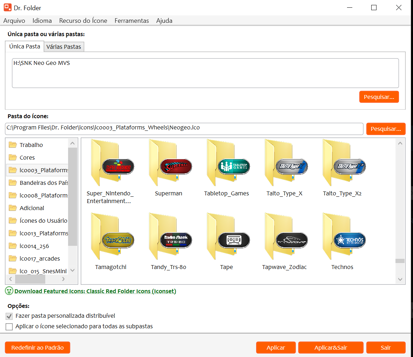Screen dimensions: 413x357
Task: Select ico014_256 category
Action: click(x=37, y=246)
